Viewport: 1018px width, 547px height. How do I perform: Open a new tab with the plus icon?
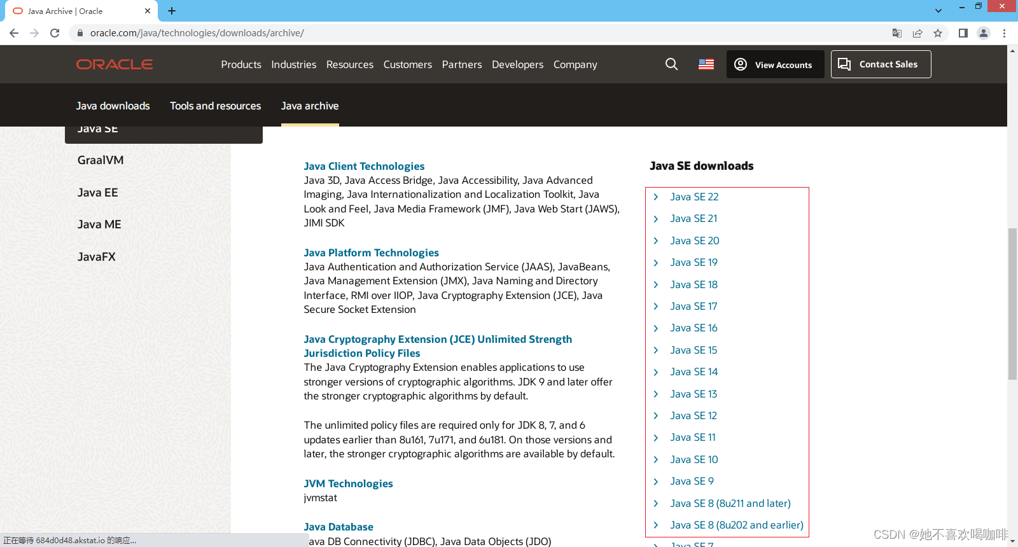click(x=172, y=11)
